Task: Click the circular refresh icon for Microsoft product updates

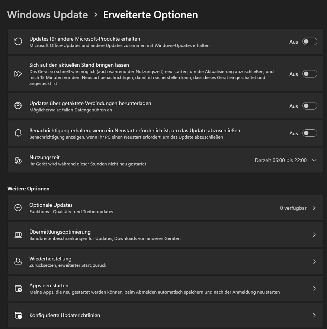Action: point(18,41)
